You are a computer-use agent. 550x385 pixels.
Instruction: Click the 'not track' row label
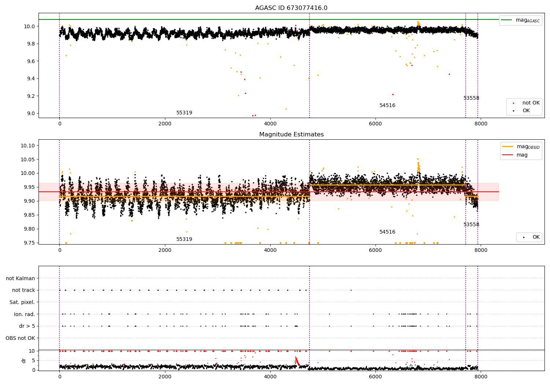coord(23,290)
